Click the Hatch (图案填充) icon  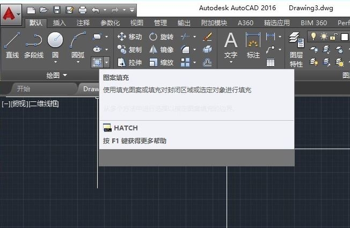coord(97,62)
